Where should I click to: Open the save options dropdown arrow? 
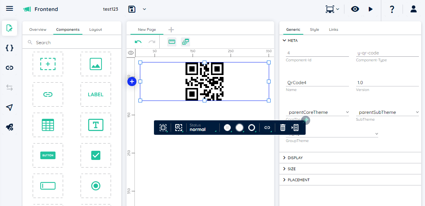144,9
